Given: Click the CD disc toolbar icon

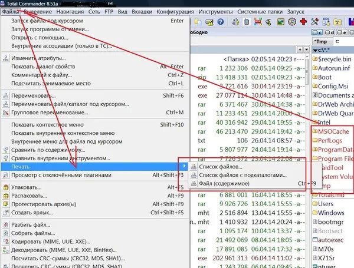Looking at the screenshot, I should [x=292, y=22].
